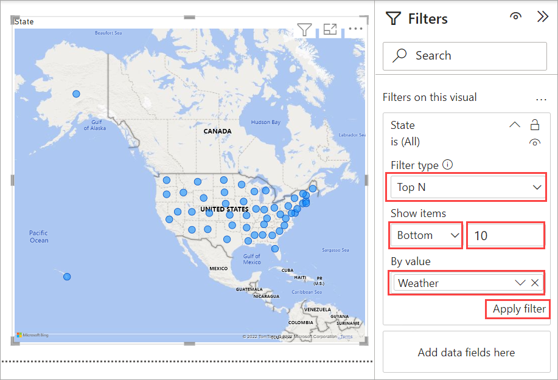Collapse the Filters pane with double chevron
The height and width of the screenshot is (380, 558).
click(x=543, y=17)
